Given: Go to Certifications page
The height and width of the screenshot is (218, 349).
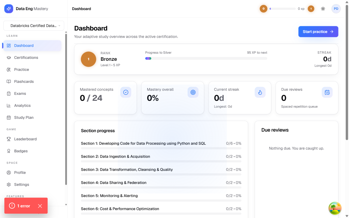Looking at the screenshot, I should [32, 57].
